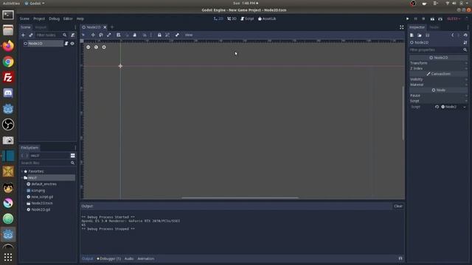Image resolution: width=472 pixels, height=265 pixels.
Task: Toggle distraction-free mode with the expand icon
Action: pos(401,27)
